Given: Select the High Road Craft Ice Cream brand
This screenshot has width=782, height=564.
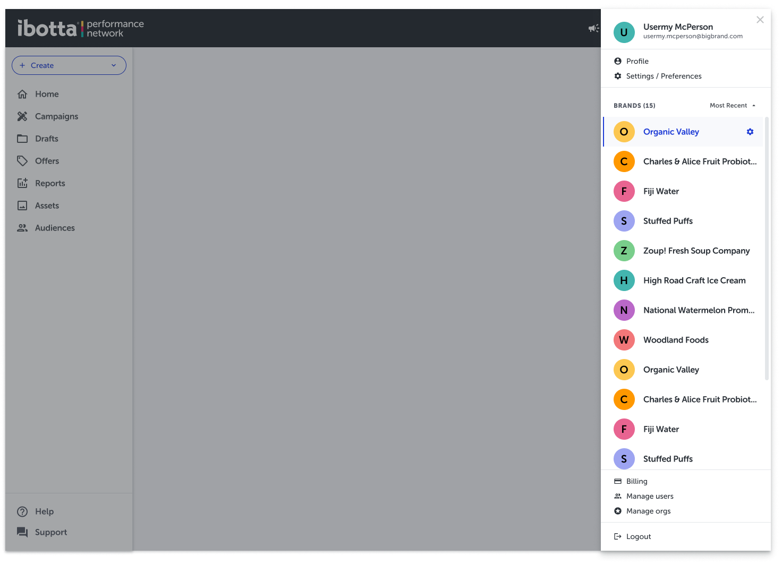Looking at the screenshot, I should (x=683, y=280).
